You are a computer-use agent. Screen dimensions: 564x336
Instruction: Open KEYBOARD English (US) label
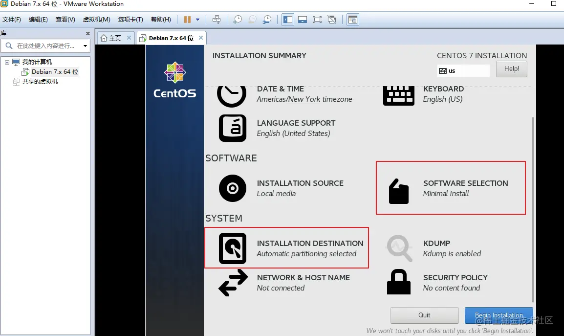(x=443, y=94)
